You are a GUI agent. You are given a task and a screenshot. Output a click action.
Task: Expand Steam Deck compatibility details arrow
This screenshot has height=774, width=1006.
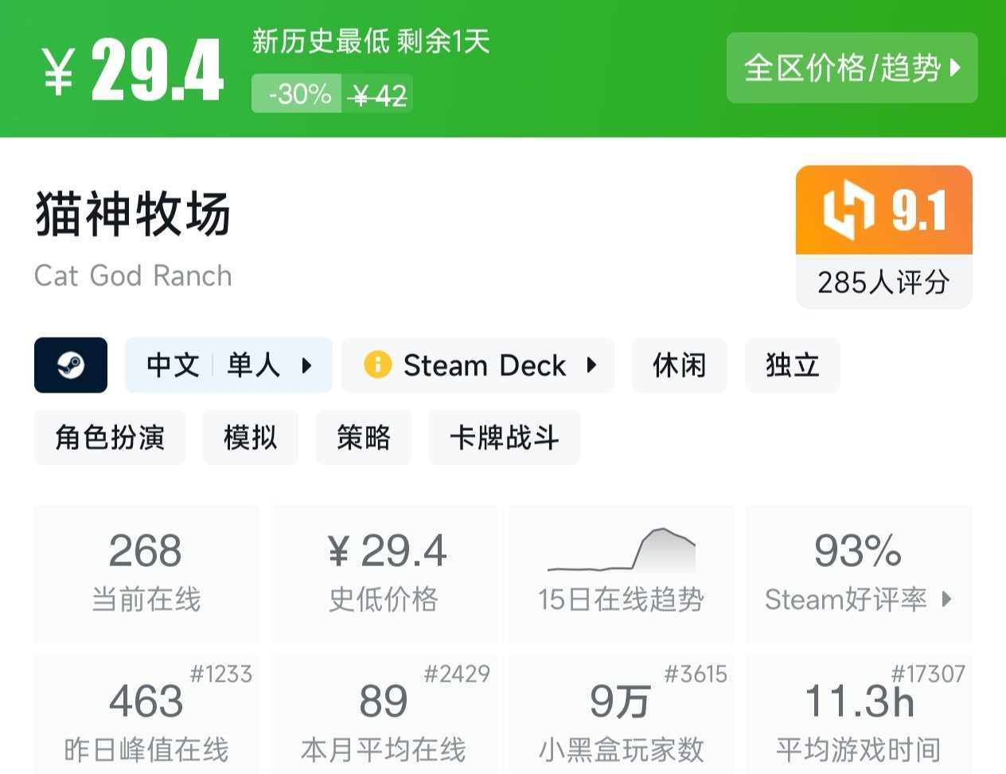591,365
